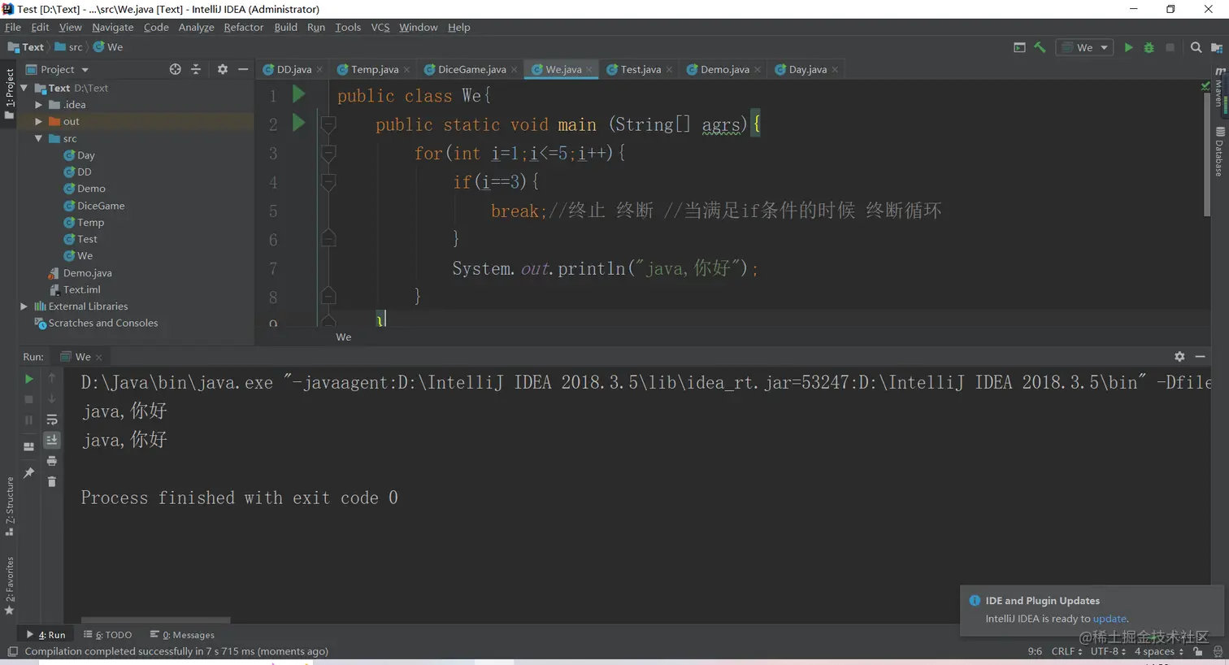
Task: Open the File menu
Action: 13,27
